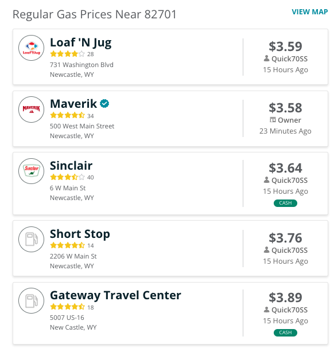This screenshot has width=334, height=356.
Task: Click the Maverik verified checkmark badge
Action: pos(104,104)
